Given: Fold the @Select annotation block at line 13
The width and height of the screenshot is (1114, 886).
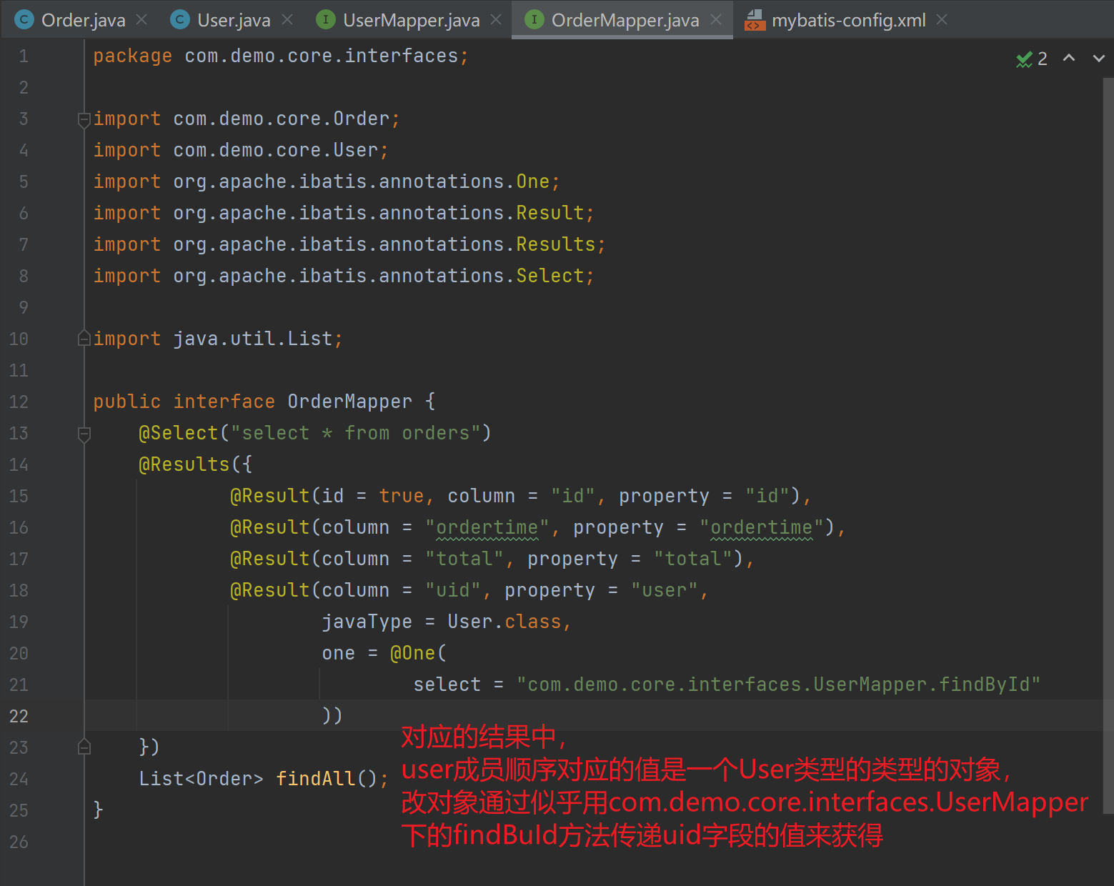Looking at the screenshot, I should 84,434.
